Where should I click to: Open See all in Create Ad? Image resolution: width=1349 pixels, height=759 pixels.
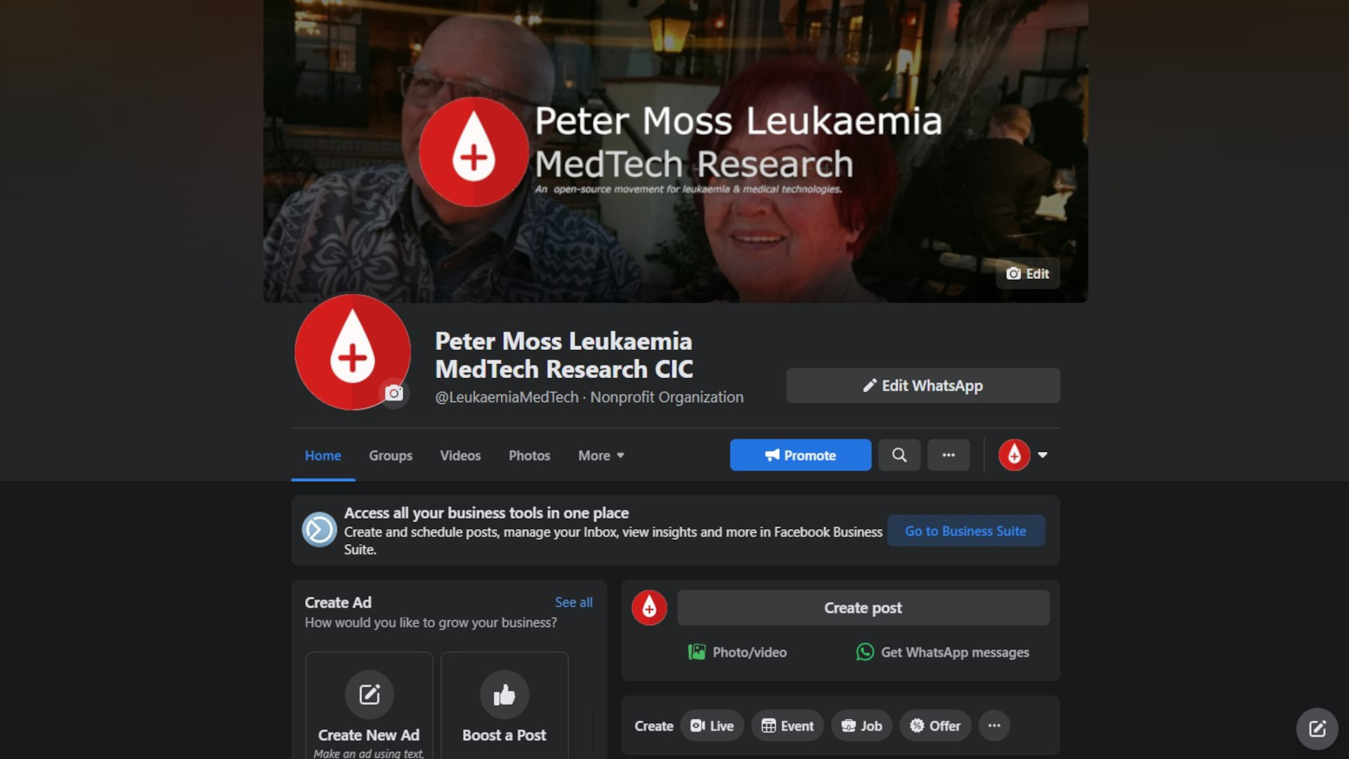point(573,602)
